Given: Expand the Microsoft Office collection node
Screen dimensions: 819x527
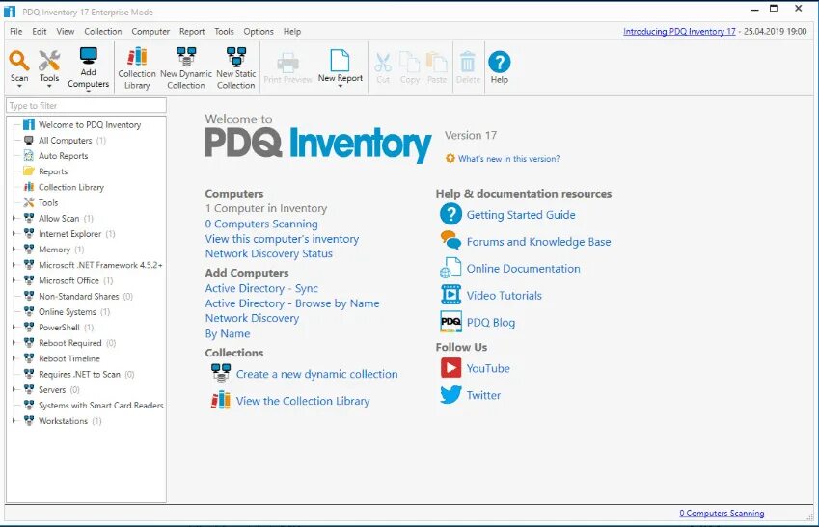Looking at the screenshot, I should 14,280.
